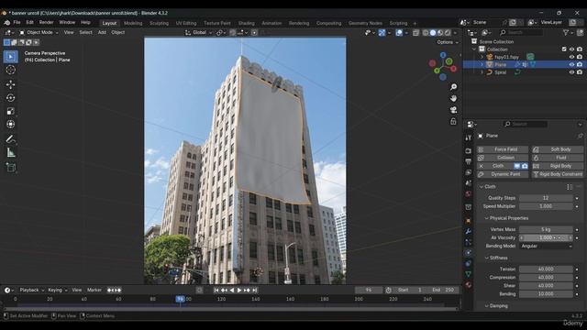Select the Select Box tool

point(10,57)
